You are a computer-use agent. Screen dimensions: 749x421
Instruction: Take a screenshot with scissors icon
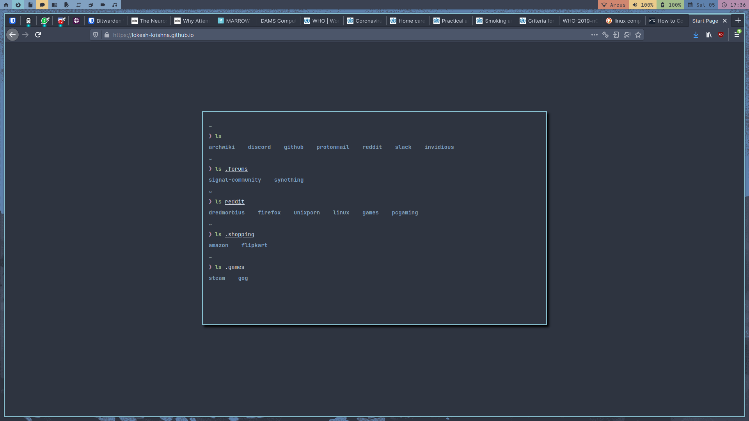pos(627,35)
